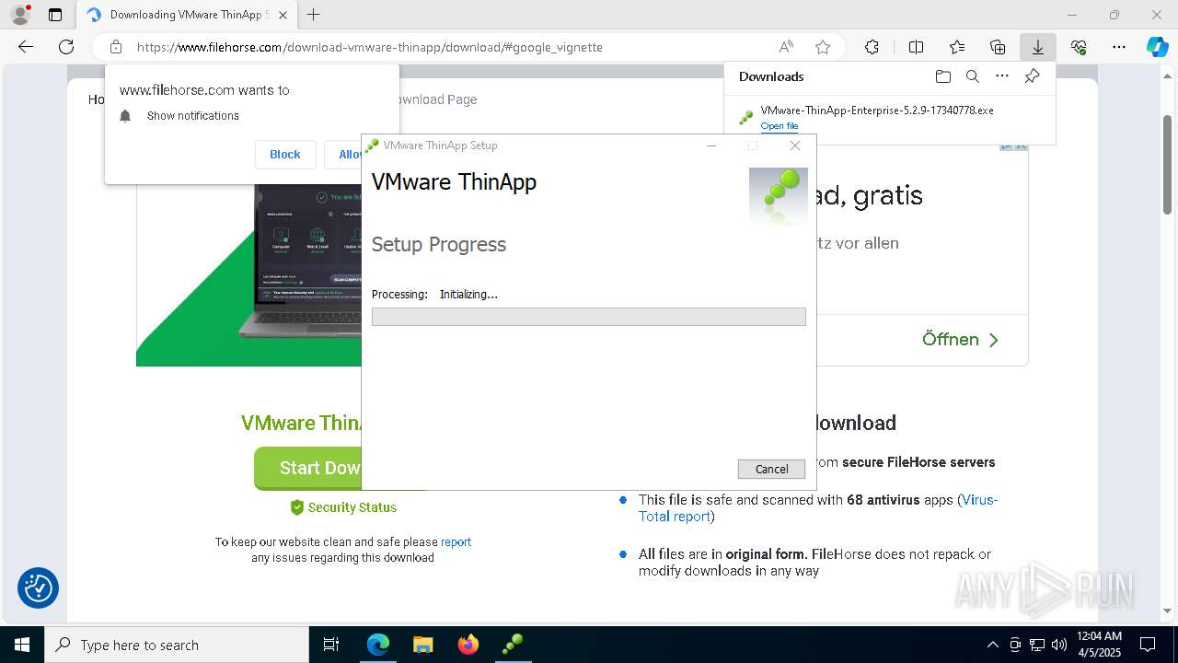
Task: Click the antivirus laptop ad image
Action: tap(248, 274)
